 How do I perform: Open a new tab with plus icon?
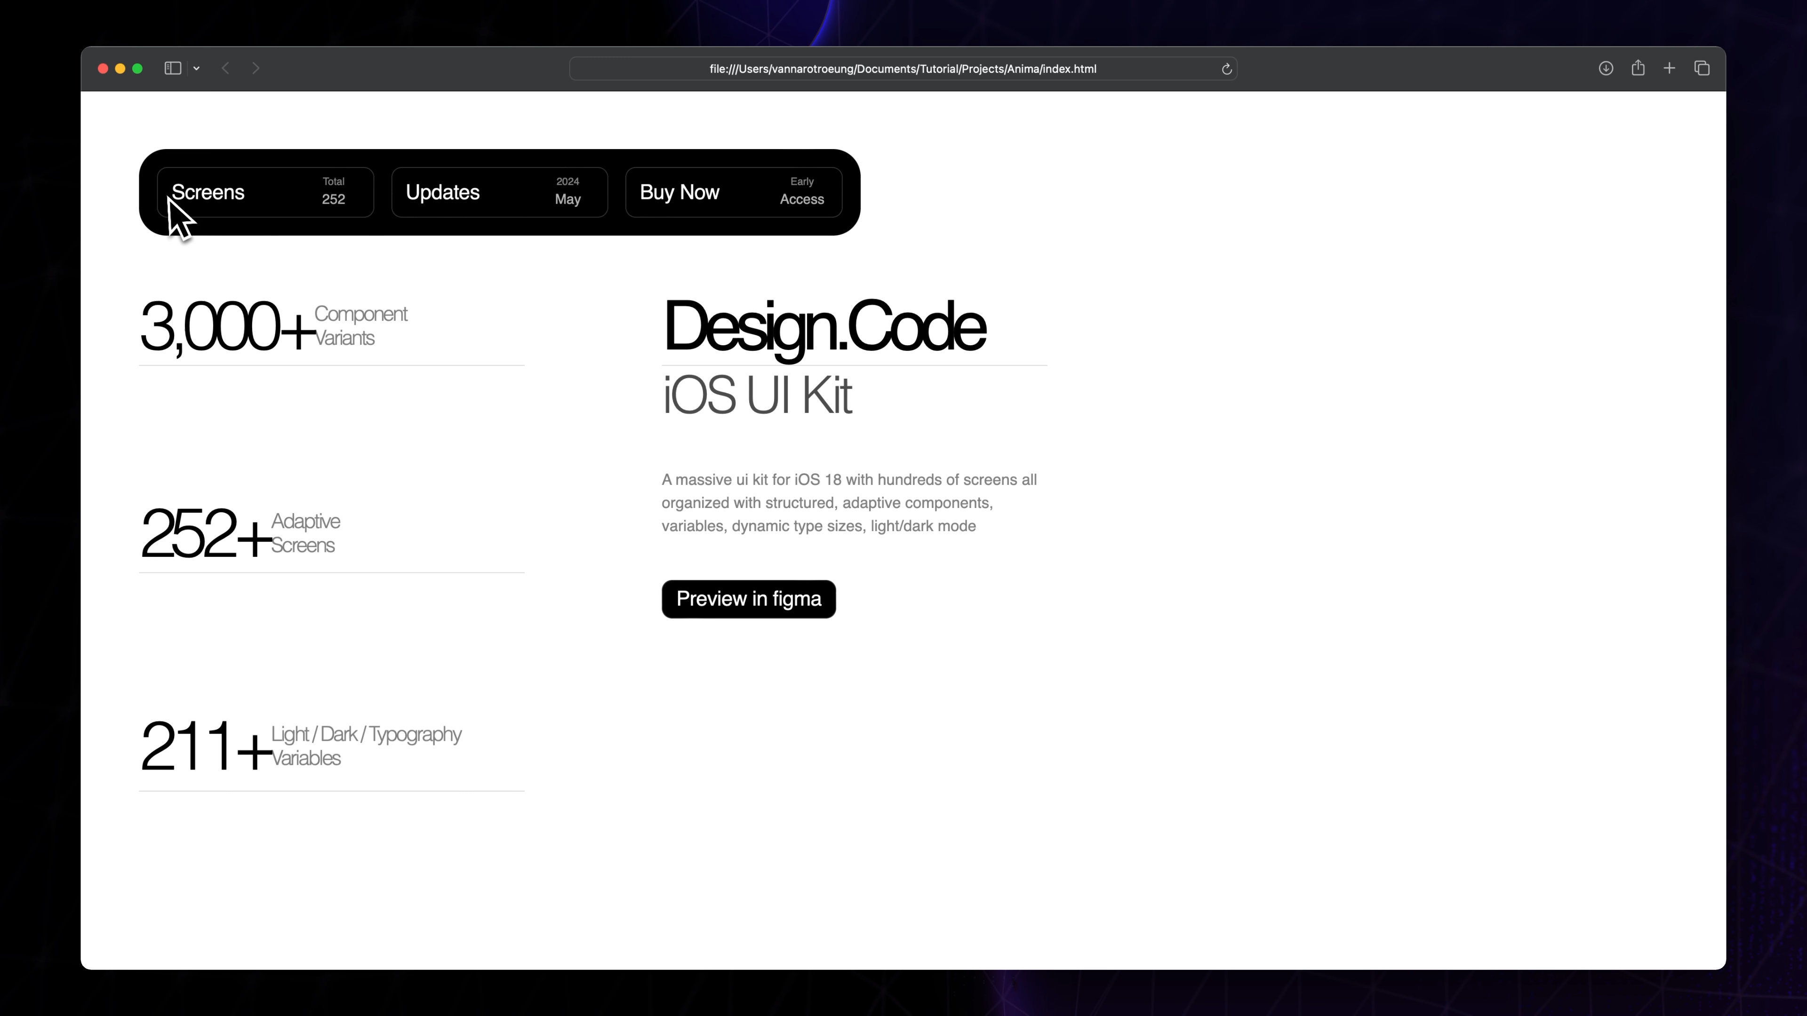tap(1670, 68)
